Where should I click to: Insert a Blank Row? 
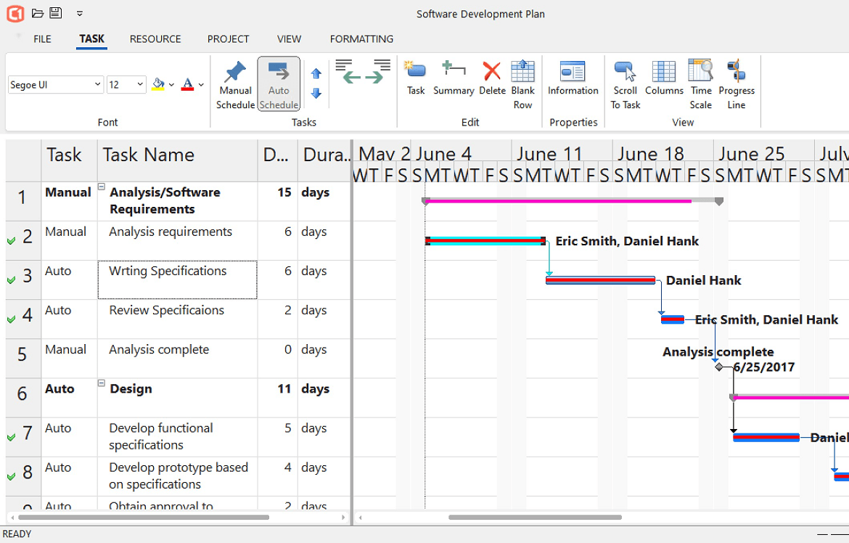tap(522, 84)
